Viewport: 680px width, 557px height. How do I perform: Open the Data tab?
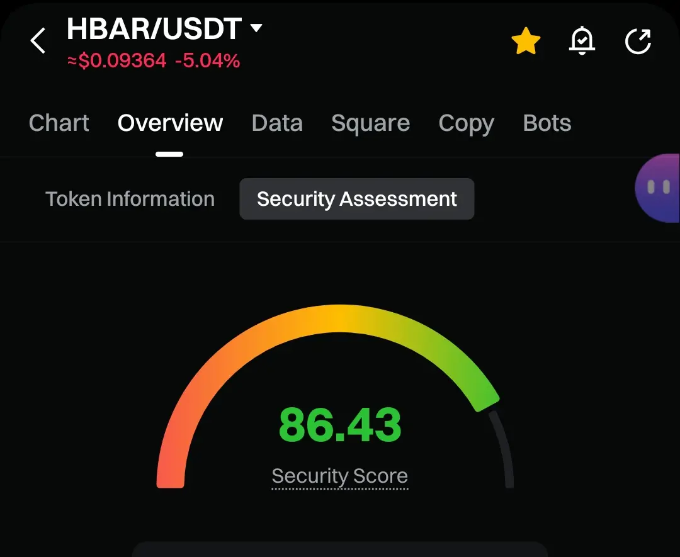click(x=277, y=123)
